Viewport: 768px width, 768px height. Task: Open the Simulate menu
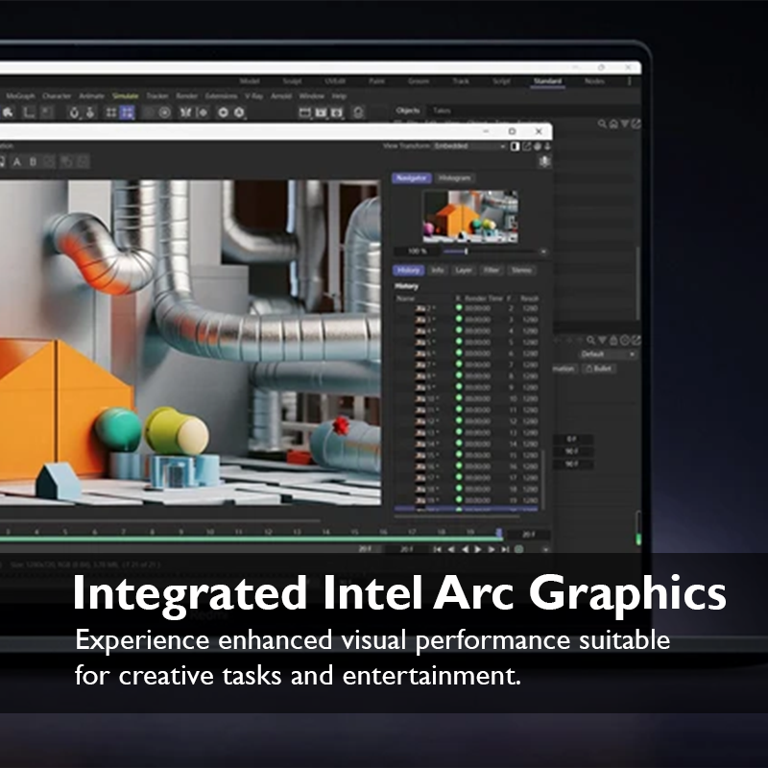pyautogui.click(x=125, y=96)
